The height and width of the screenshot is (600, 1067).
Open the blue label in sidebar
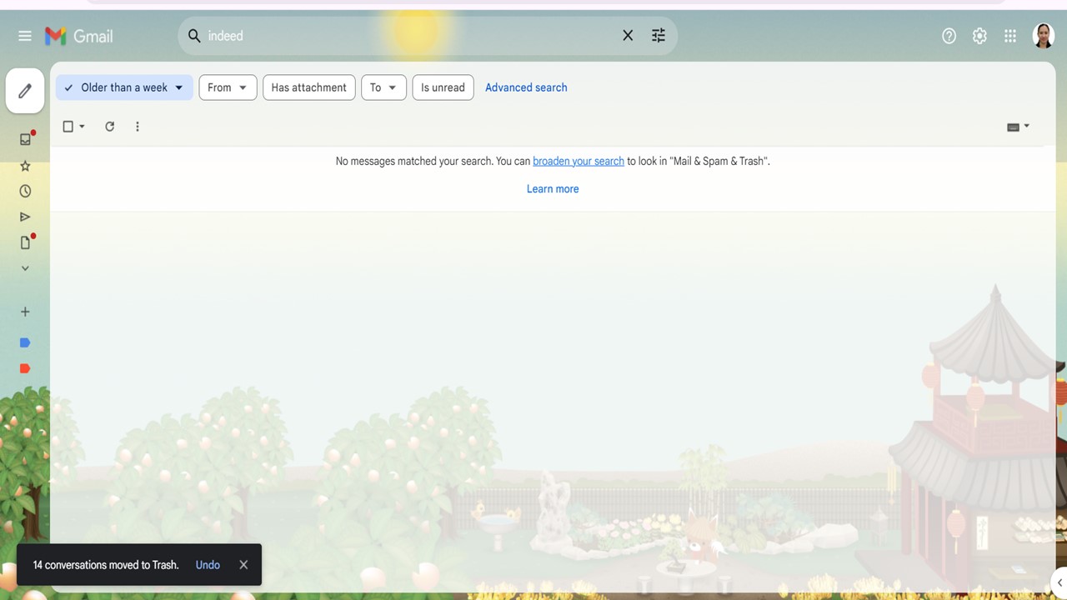(x=25, y=342)
